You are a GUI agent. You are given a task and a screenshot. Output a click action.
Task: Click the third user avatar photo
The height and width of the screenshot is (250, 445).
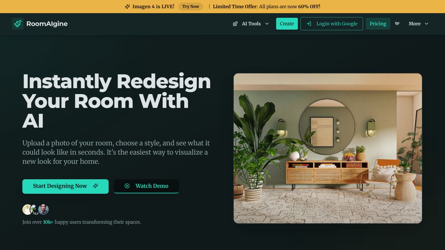click(43, 210)
